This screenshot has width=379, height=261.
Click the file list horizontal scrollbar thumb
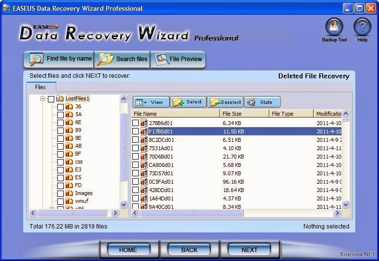tap(191, 213)
